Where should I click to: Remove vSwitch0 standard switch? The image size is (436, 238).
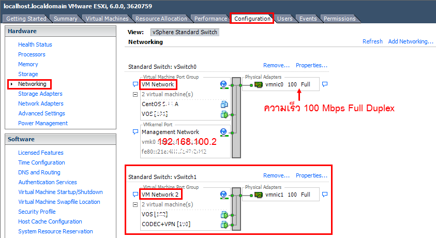click(276, 65)
